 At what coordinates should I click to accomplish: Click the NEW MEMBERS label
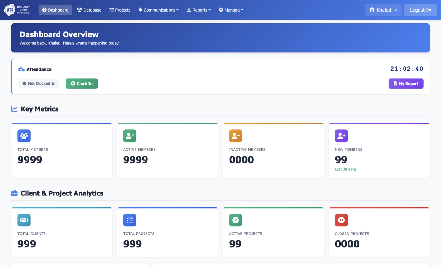tap(349, 150)
